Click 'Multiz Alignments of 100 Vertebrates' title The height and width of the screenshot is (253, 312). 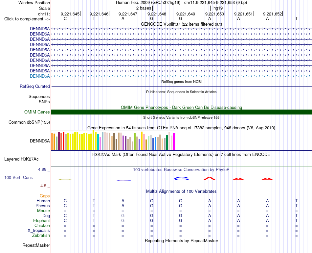[x=181, y=191]
